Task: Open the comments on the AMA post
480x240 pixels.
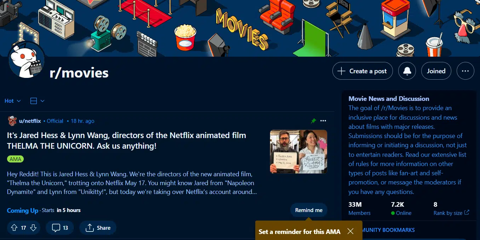Action: pyautogui.click(x=59, y=228)
